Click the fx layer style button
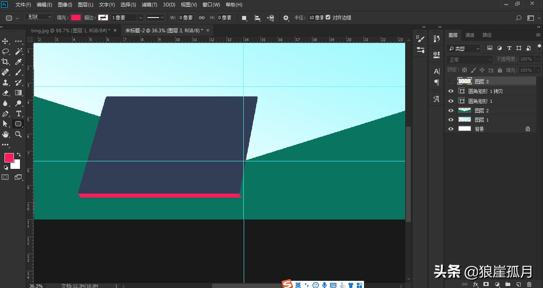This screenshot has width=543, height=288. [475, 284]
